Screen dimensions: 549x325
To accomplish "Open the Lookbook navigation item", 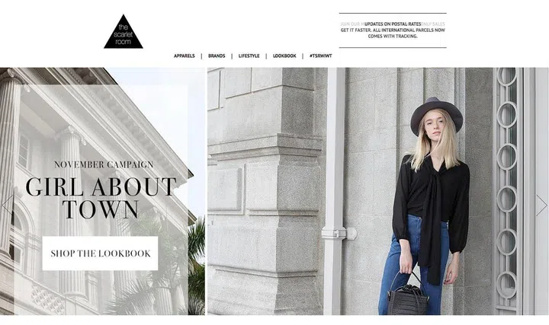I will coord(284,56).
